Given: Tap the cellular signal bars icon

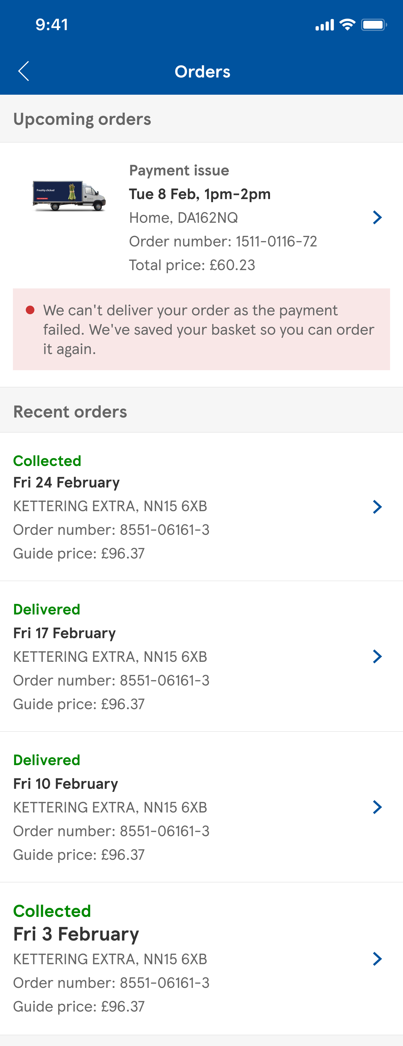Looking at the screenshot, I should pos(324,25).
